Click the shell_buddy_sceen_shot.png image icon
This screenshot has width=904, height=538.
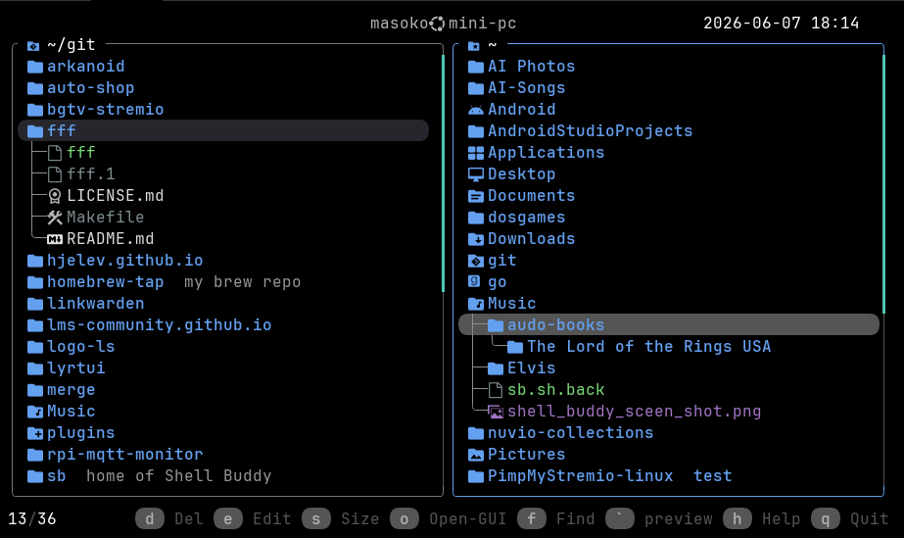[496, 412]
